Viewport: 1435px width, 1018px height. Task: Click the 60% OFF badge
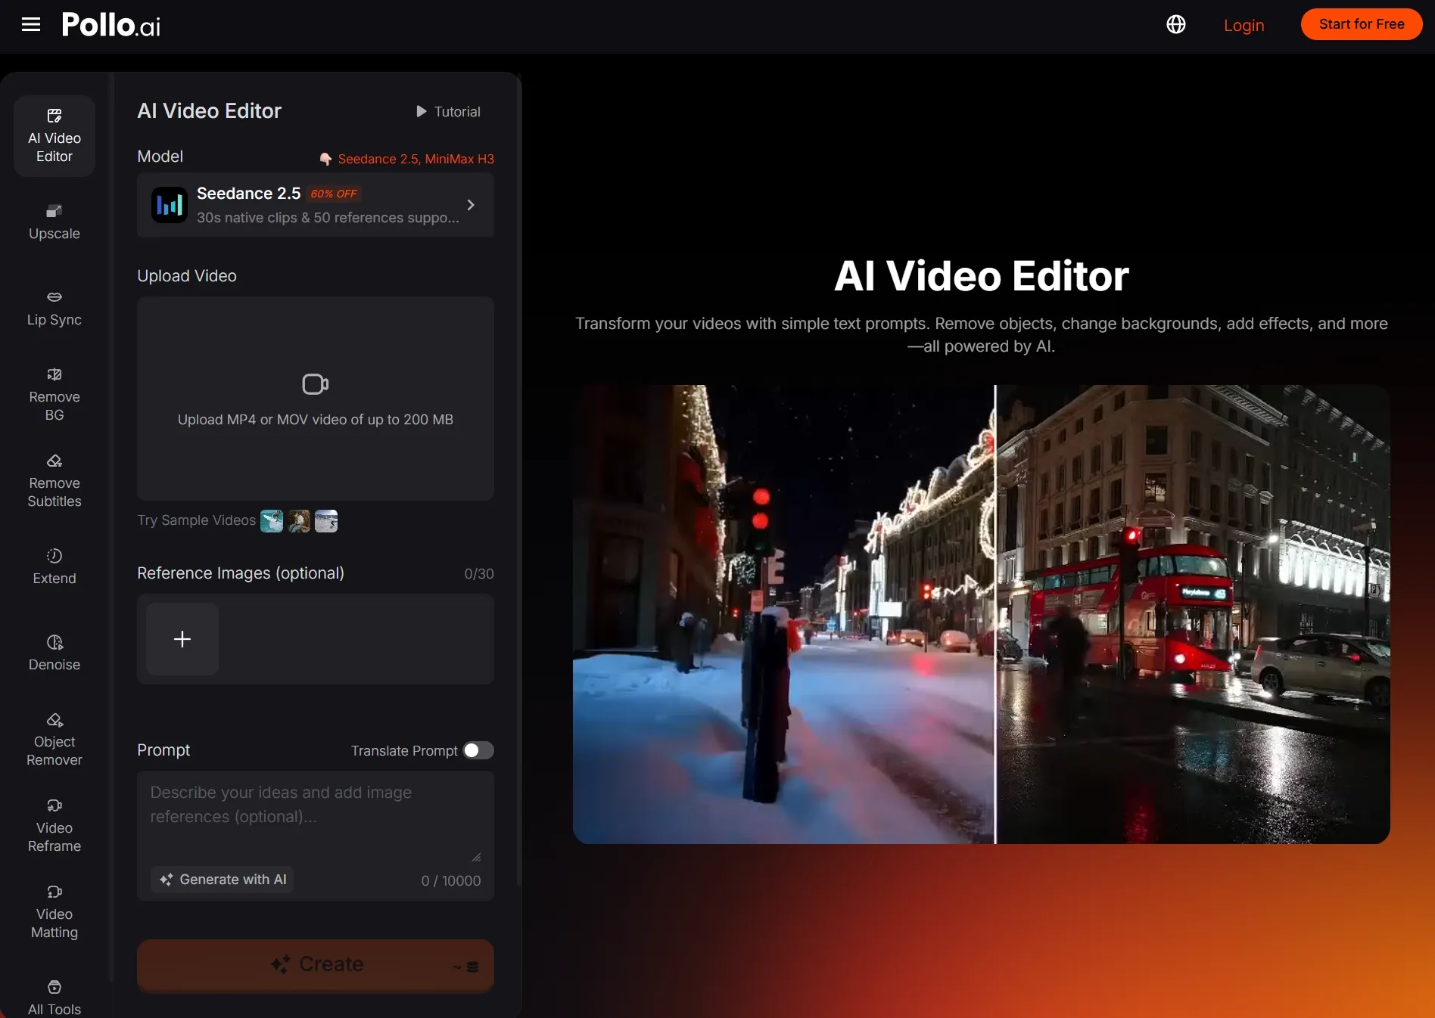tap(334, 194)
